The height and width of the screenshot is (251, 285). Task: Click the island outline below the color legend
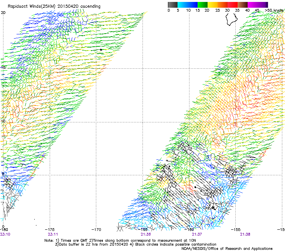point(231,19)
